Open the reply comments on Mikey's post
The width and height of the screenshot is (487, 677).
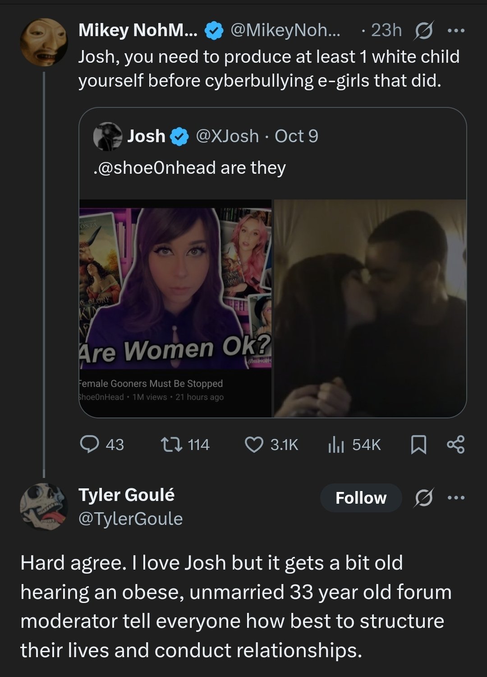tap(90, 444)
